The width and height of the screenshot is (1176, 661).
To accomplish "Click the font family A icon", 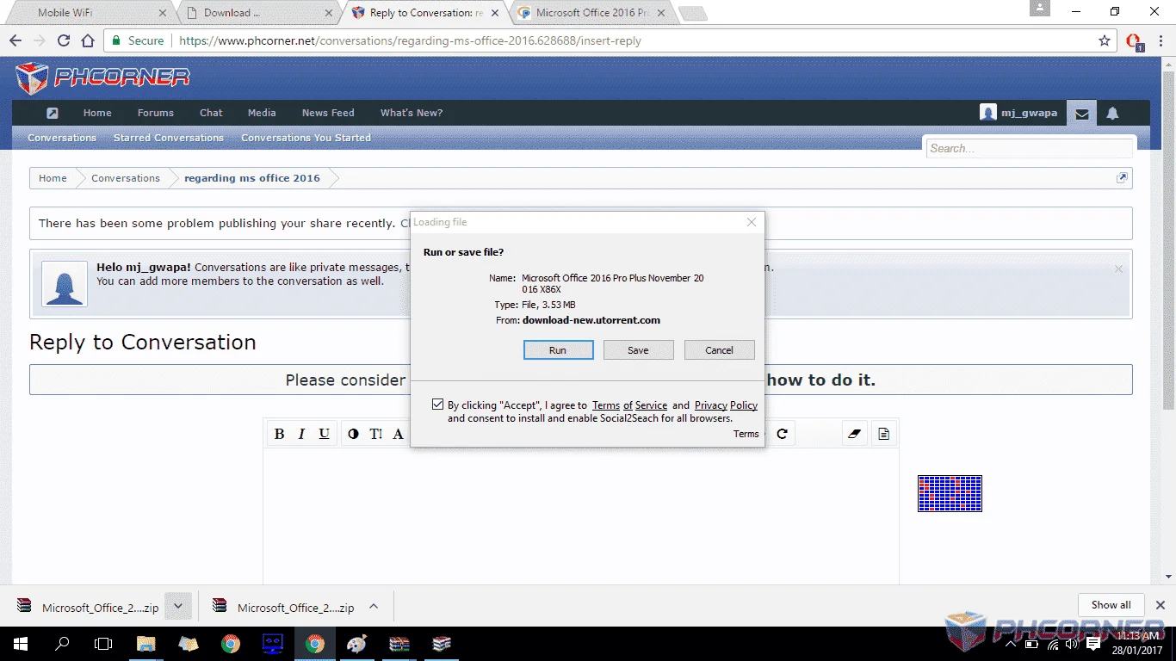I will [398, 434].
